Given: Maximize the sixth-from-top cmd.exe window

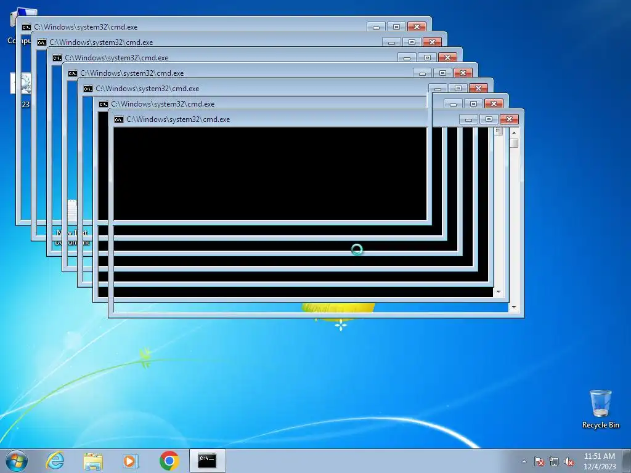Looking at the screenshot, I should (x=473, y=103).
